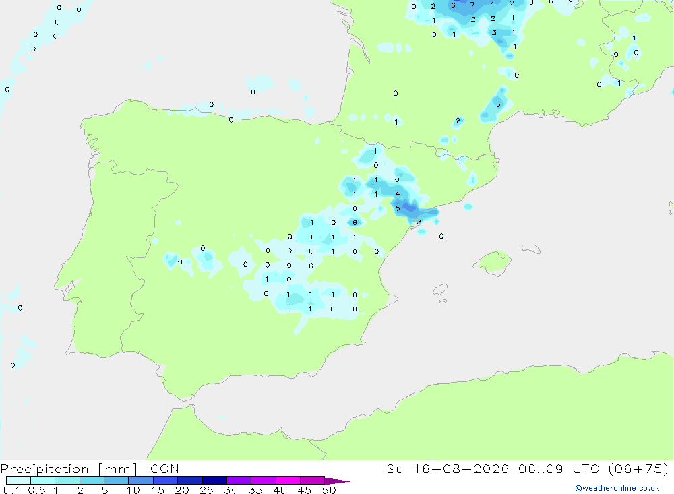Select the 2–5 mm legend color box
The image size is (674, 494).
(92, 481)
